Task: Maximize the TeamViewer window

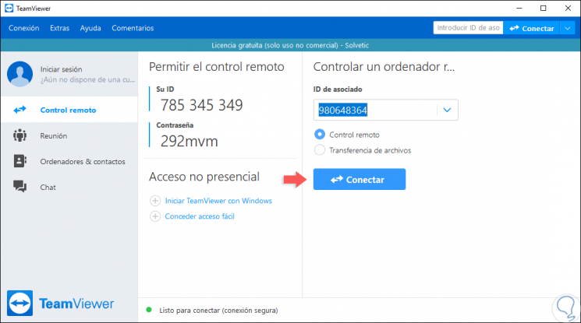Action: pyautogui.click(x=544, y=8)
